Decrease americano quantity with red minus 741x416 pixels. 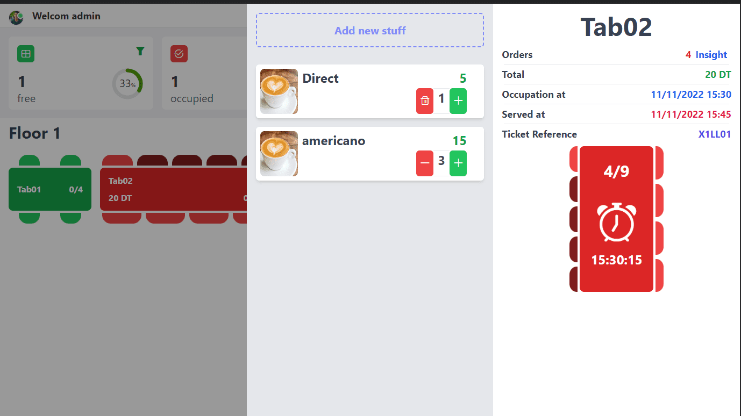pyautogui.click(x=425, y=163)
